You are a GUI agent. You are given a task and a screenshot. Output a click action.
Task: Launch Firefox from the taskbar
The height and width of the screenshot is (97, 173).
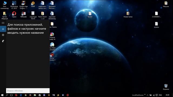tap(30, 95)
